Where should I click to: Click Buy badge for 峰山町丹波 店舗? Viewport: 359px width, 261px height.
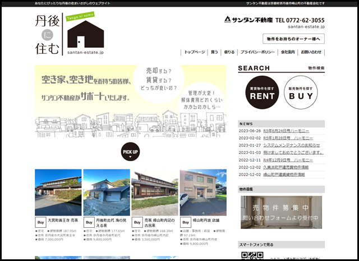tap(186, 222)
